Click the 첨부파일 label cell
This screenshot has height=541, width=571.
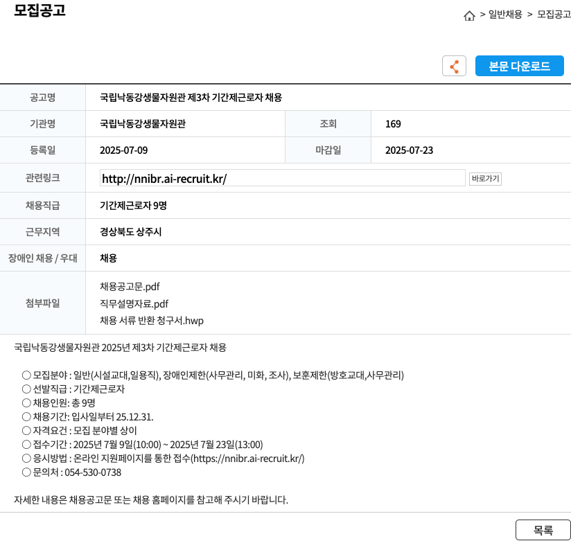(x=42, y=303)
